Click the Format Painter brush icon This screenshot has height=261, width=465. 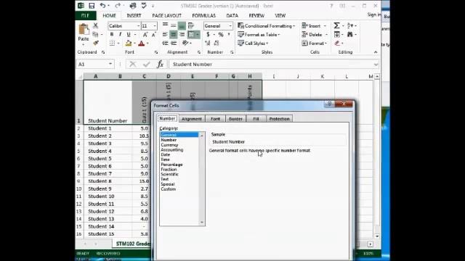95,43
